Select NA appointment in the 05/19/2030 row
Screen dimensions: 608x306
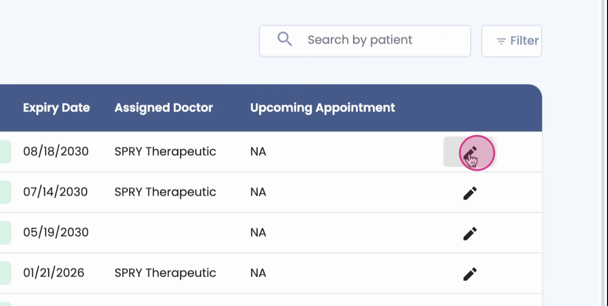(x=258, y=233)
